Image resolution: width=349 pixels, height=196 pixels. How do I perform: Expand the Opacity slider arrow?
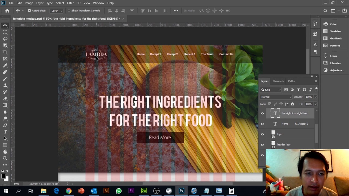[x=315, y=97]
